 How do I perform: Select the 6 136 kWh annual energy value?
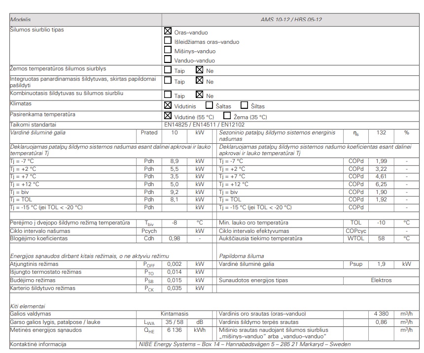pyautogui.click(x=174, y=330)
